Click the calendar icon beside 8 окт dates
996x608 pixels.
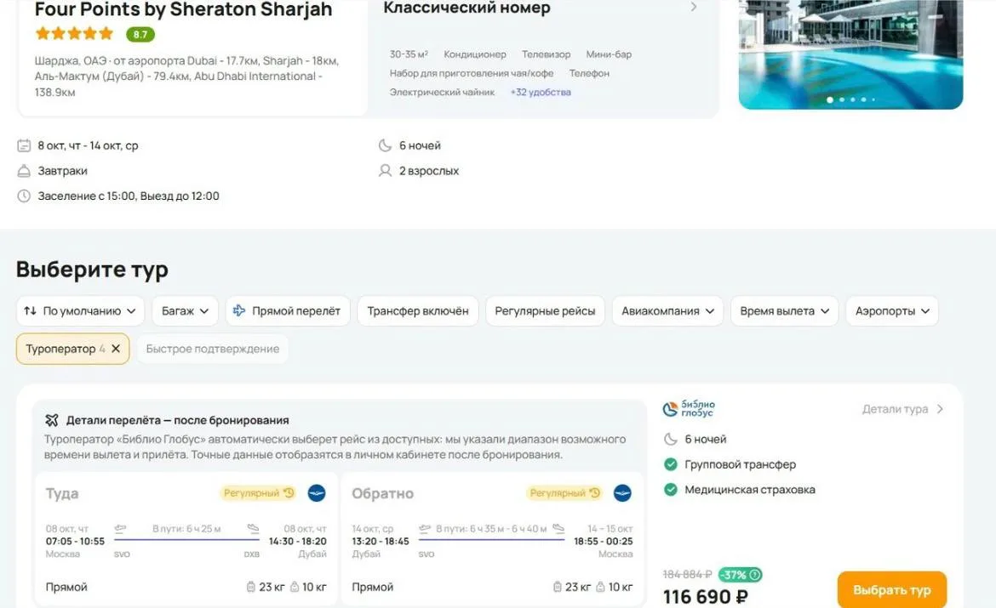point(24,145)
